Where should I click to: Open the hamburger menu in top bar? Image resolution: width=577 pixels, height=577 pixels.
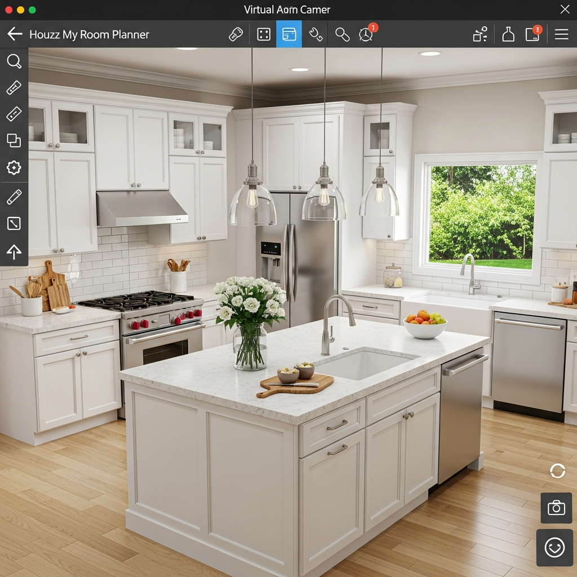coord(561,34)
